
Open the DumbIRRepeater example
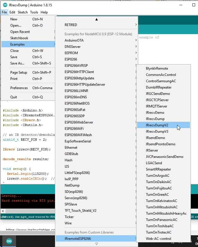click(164, 87)
